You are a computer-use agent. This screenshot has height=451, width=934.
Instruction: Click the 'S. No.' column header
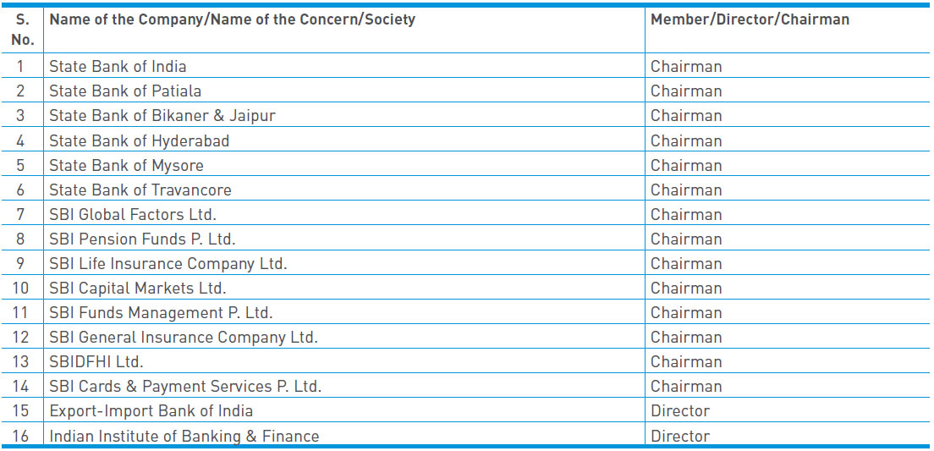click(23, 29)
